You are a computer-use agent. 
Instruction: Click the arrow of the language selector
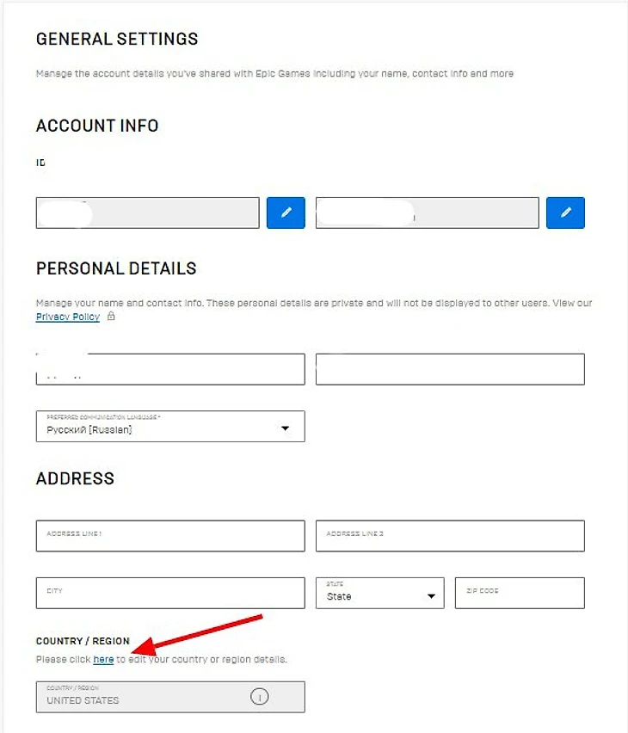coord(285,428)
